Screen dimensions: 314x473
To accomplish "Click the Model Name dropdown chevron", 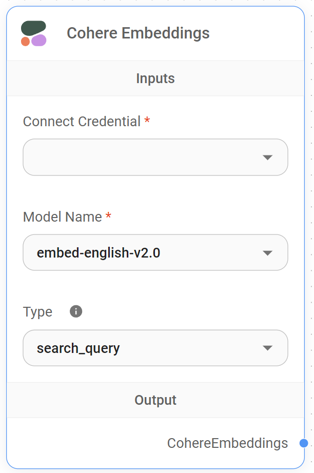I will click(x=267, y=252).
